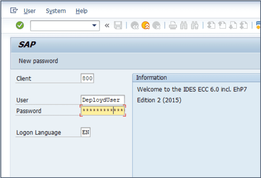The height and width of the screenshot is (178, 261).
Task: Click the Client label
Action: point(24,78)
